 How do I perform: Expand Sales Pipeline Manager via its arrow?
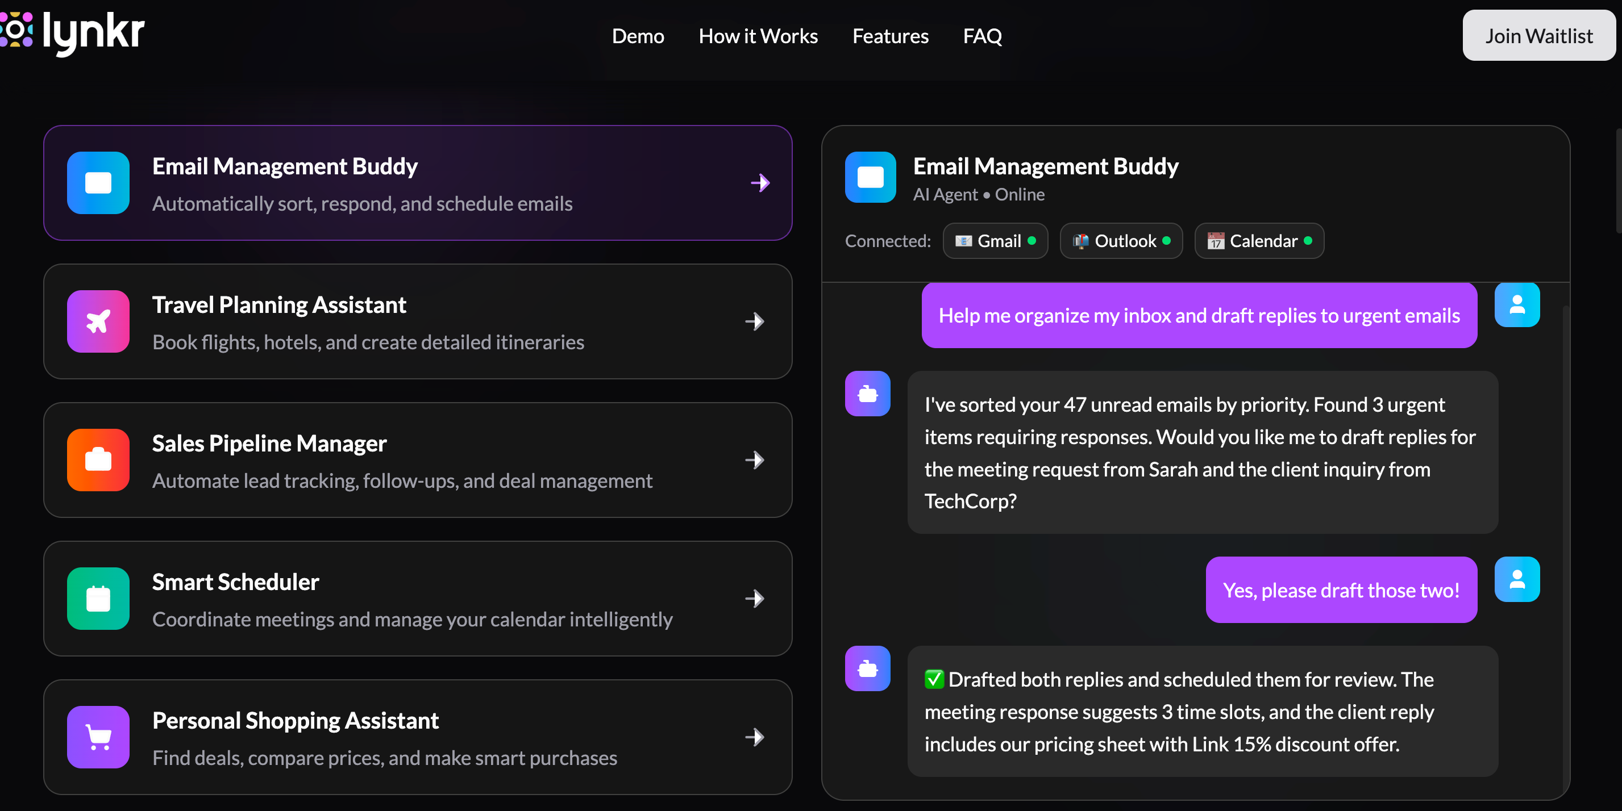tap(754, 460)
